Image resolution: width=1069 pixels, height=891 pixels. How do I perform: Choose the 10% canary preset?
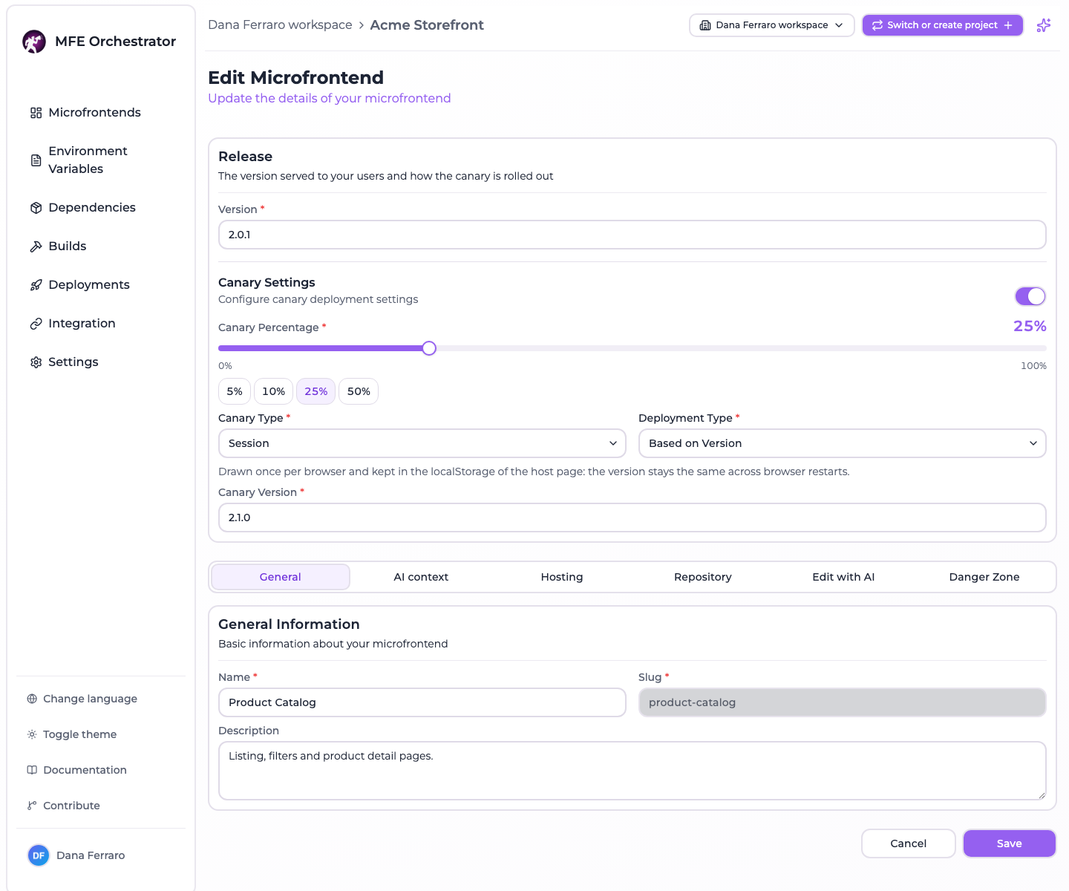[273, 391]
